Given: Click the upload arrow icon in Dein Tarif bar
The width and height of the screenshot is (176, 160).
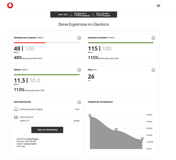Looking at the screenshot, I should 93,14.
